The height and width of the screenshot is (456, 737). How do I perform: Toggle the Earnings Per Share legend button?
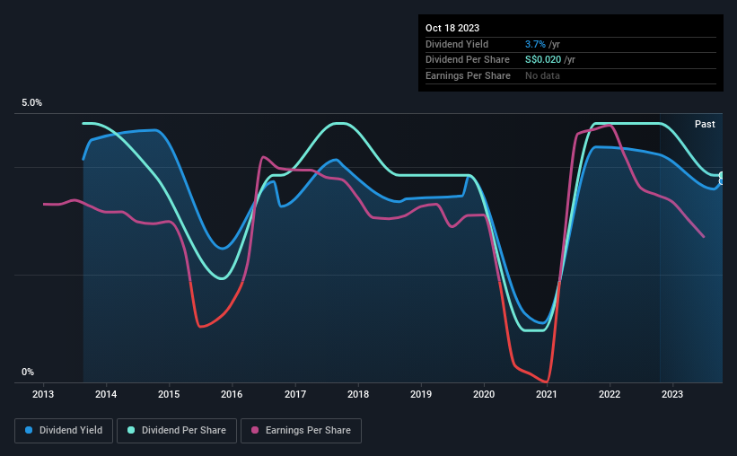click(x=301, y=431)
